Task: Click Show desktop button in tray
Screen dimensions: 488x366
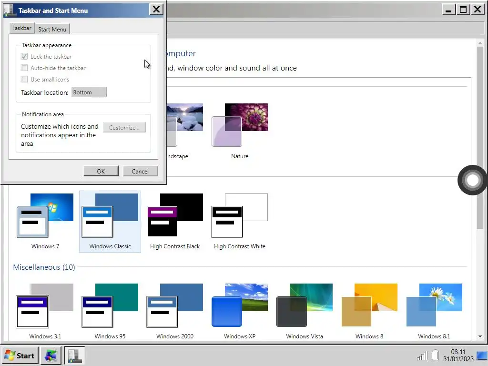Action: pos(482,356)
